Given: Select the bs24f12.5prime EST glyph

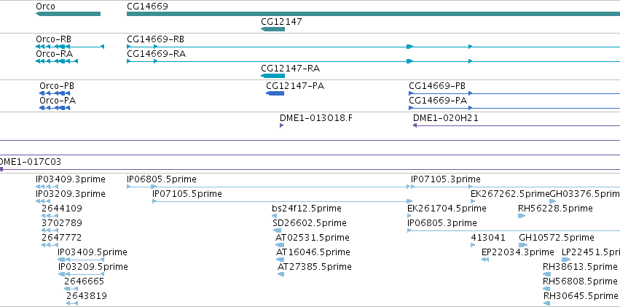Looking at the screenshot, I should [275, 216].
